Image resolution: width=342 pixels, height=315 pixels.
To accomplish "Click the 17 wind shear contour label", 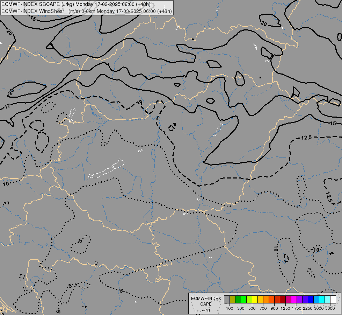I will [7, 106].
